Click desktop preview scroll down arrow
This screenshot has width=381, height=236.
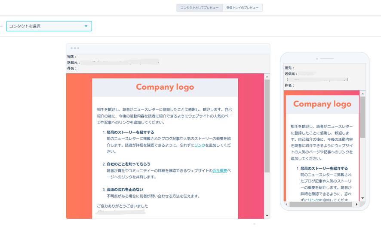coord(267,215)
